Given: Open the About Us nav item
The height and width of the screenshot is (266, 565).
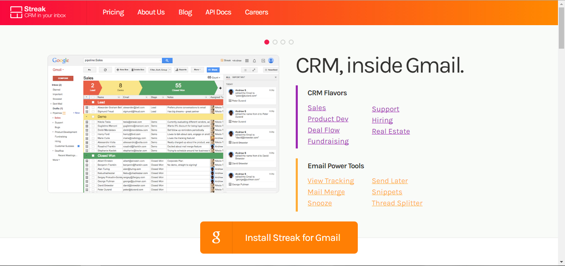Looking at the screenshot, I should pos(151,12).
